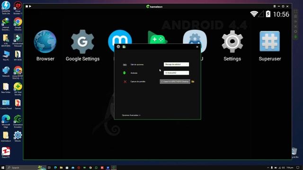This screenshot has height=170, width=303.
Task: Select Network desktop icon
Action: click(x=6, y=72)
